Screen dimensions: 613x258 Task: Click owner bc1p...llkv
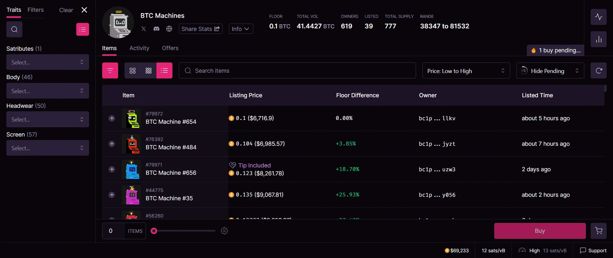pos(437,118)
